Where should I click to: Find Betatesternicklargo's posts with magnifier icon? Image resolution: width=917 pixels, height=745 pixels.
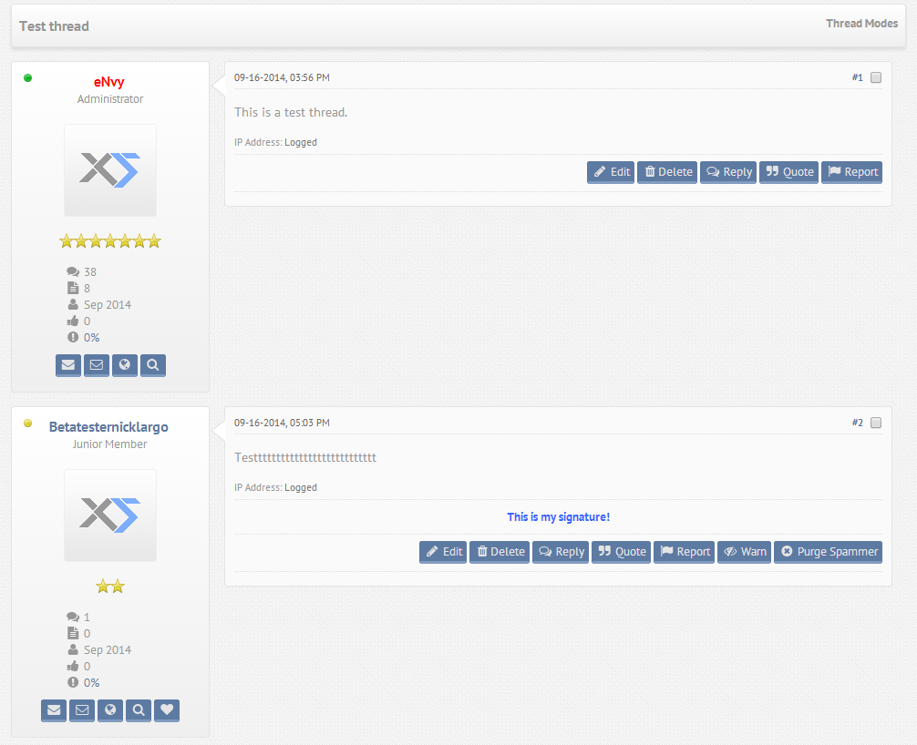click(139, 710)
